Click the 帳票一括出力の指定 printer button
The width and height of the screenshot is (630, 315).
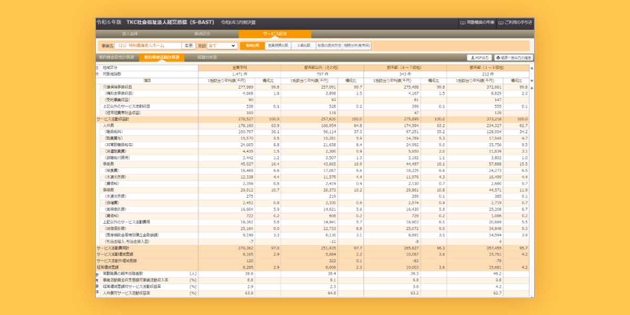[513, 57]
